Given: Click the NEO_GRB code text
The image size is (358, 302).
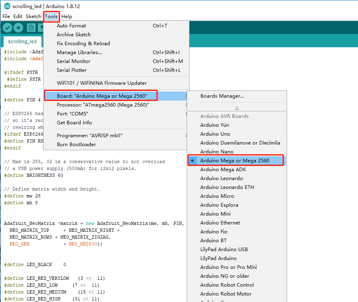Looking at the screenshot, I should point(19,244).
